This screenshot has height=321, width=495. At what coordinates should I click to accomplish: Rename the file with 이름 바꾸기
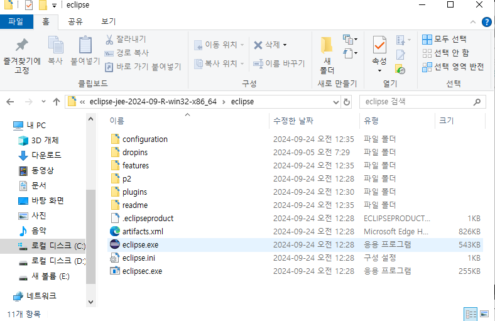(x=279, y=63)
